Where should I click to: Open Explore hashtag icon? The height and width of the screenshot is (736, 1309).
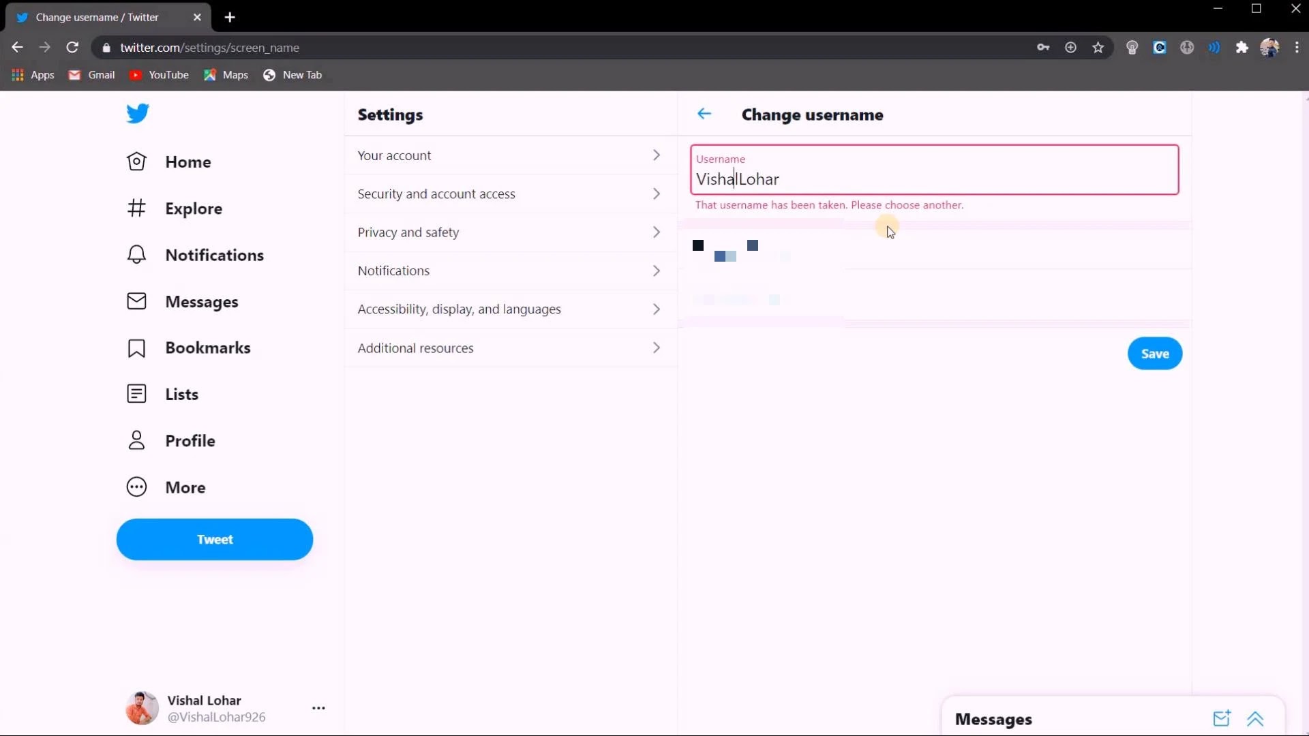[136, 208]
